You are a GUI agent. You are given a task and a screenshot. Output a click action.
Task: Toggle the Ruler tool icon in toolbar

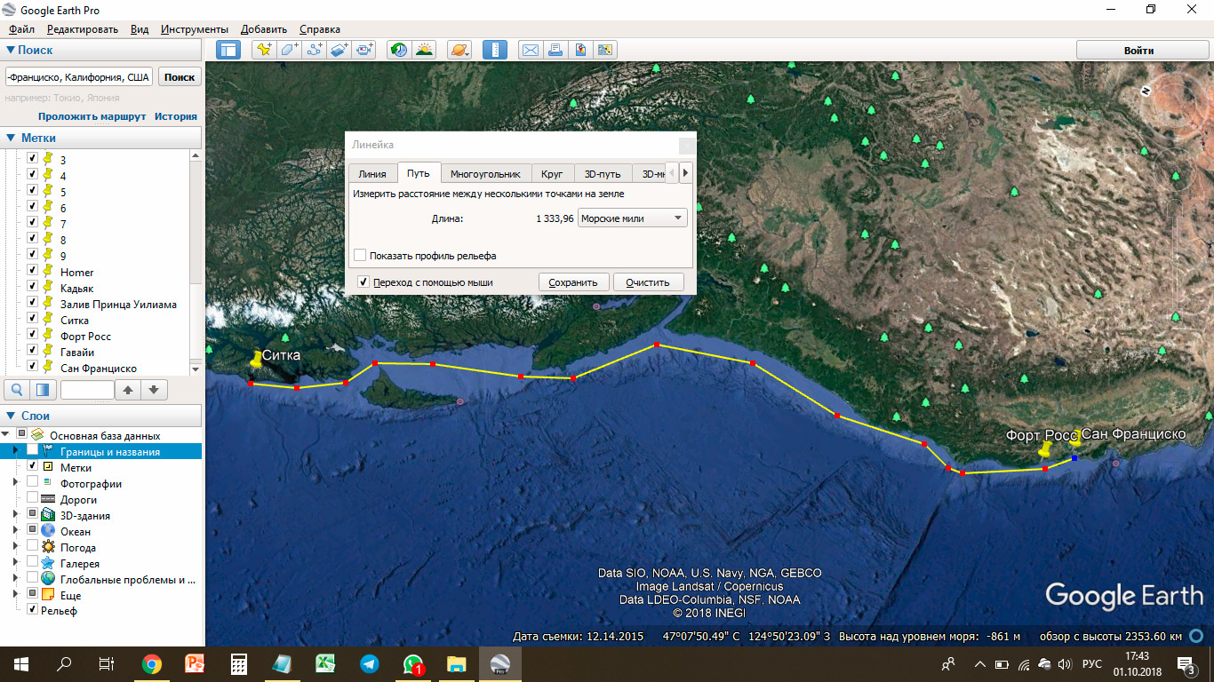coord(495,50)
